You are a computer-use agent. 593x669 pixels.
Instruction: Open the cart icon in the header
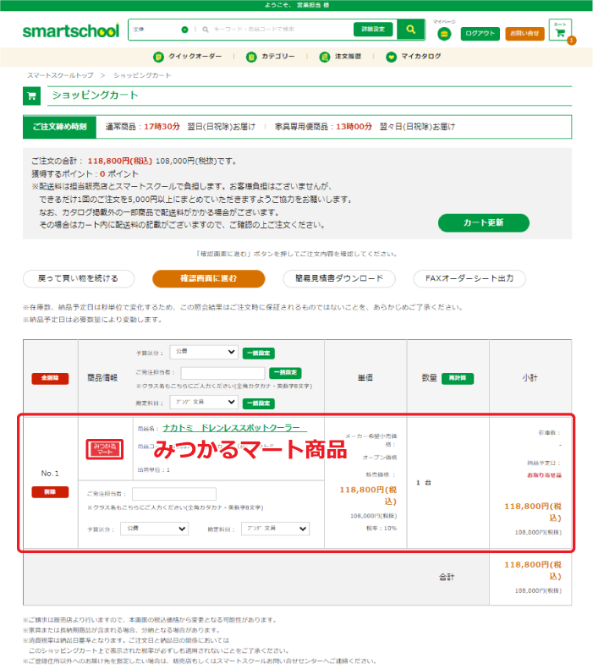point(560,30)
